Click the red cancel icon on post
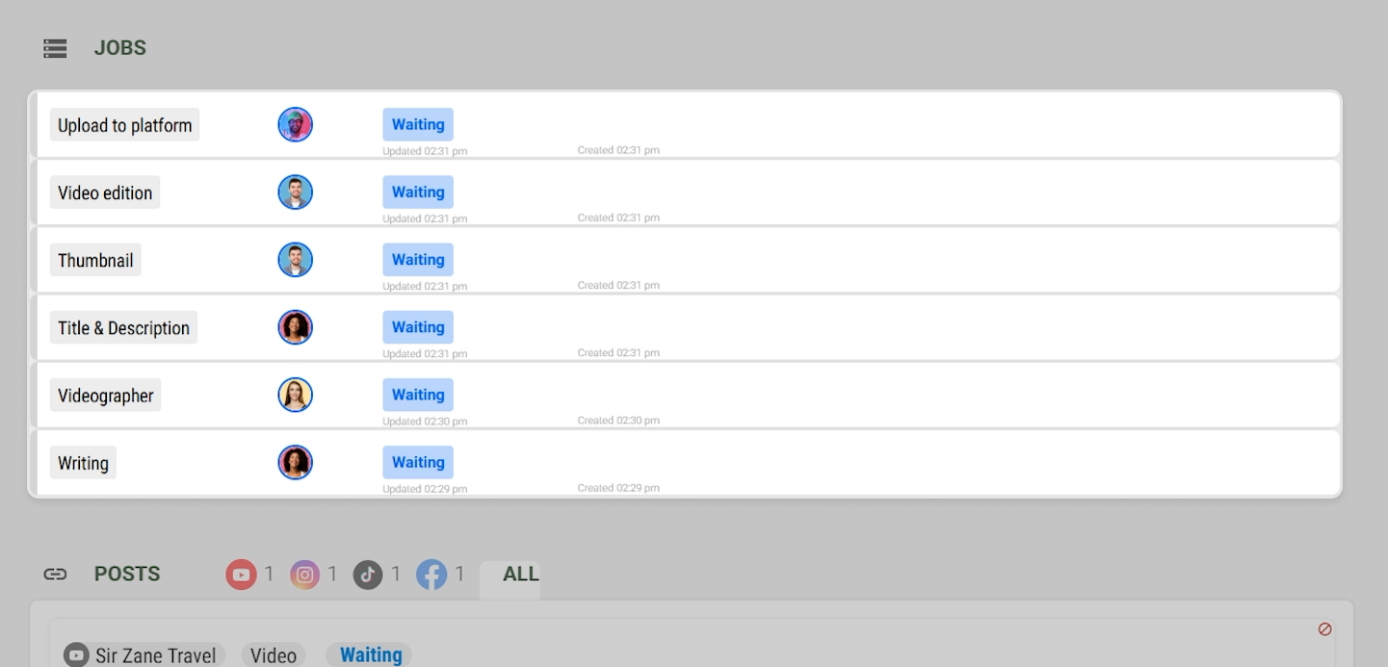1388x667 pixels. coord(1324,629)
